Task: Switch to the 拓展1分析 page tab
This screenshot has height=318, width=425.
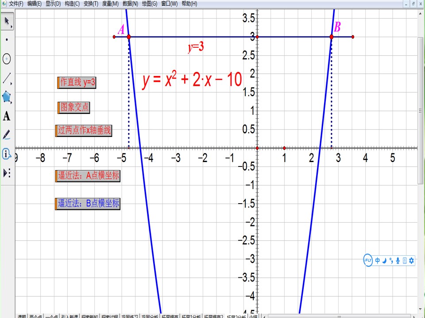Action: pos(191,316)
